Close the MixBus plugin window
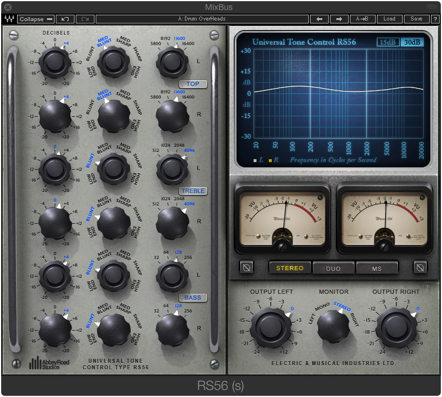This screenshot has height=397, width=442. (8, 7)
